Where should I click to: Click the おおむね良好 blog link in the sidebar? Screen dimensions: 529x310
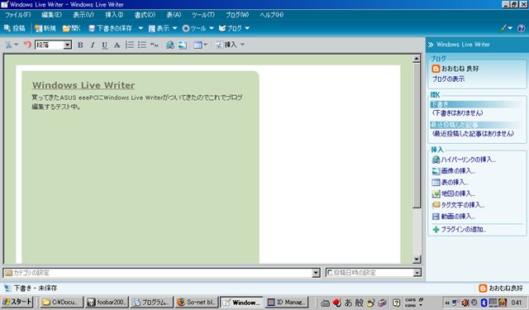point(455,69)
